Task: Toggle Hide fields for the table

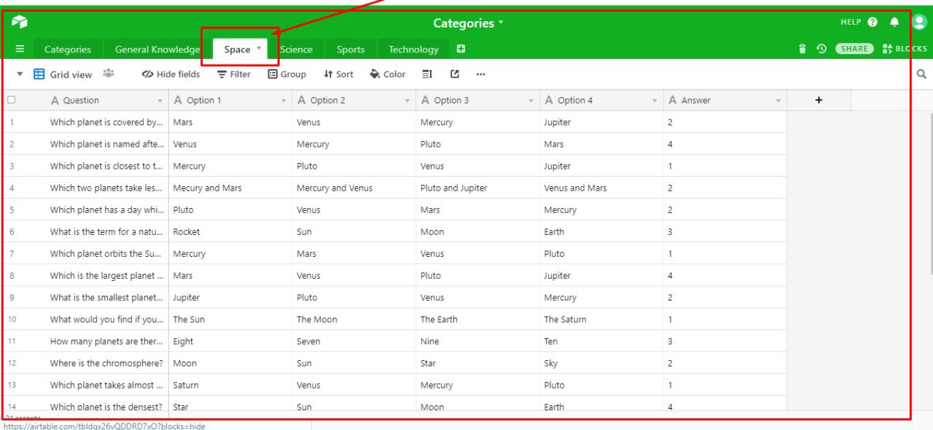Action: tap(171, 73)
